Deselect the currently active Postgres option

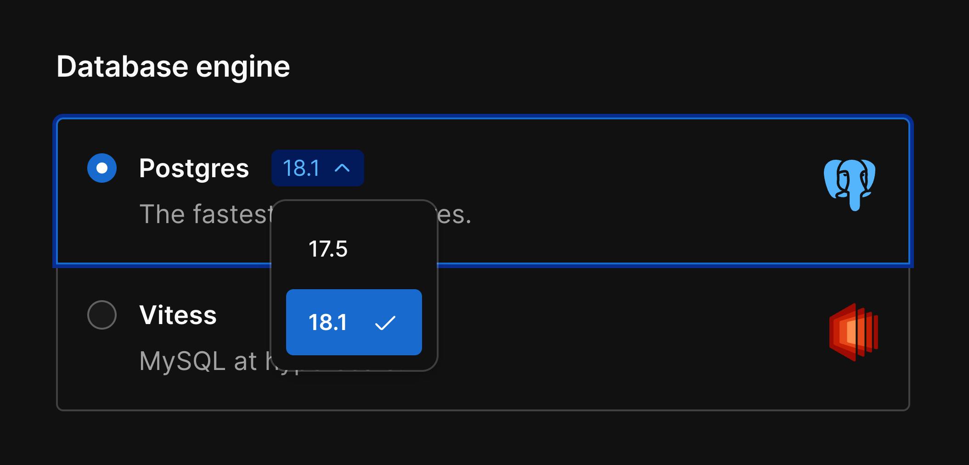pyautogui.click(x=102, y=168)
